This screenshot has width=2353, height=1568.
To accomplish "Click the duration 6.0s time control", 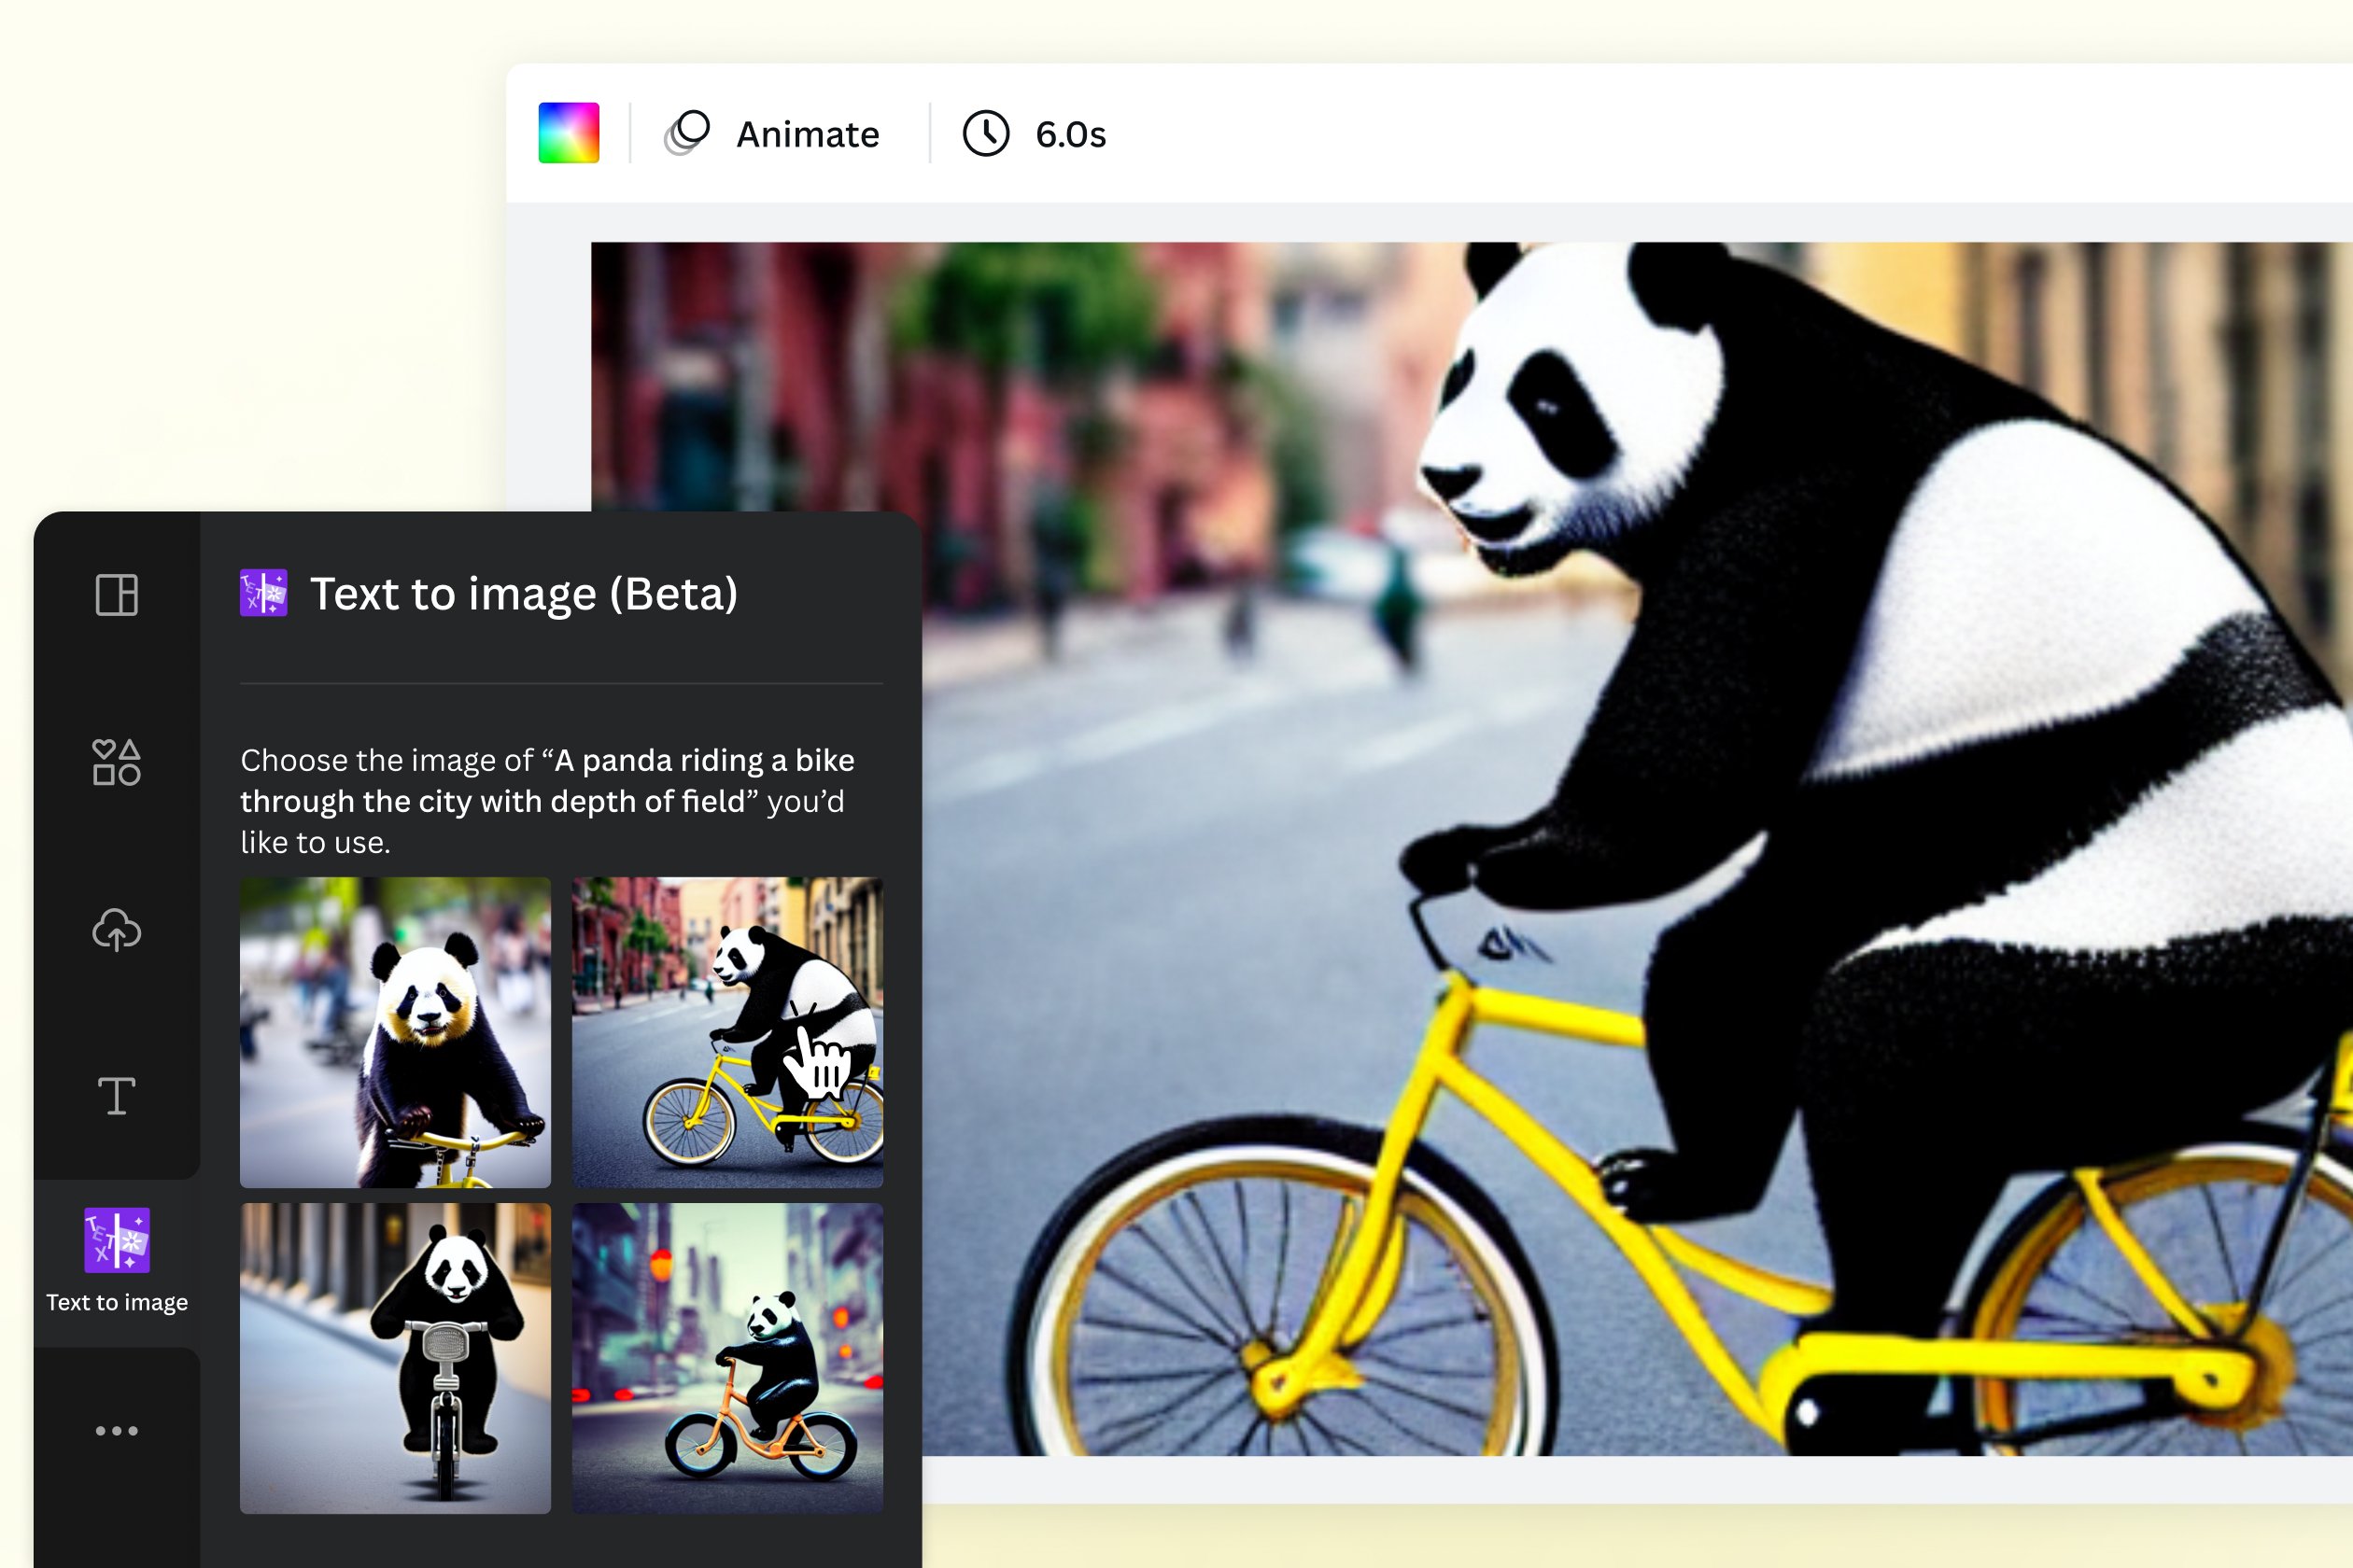I will point(1042,133).
